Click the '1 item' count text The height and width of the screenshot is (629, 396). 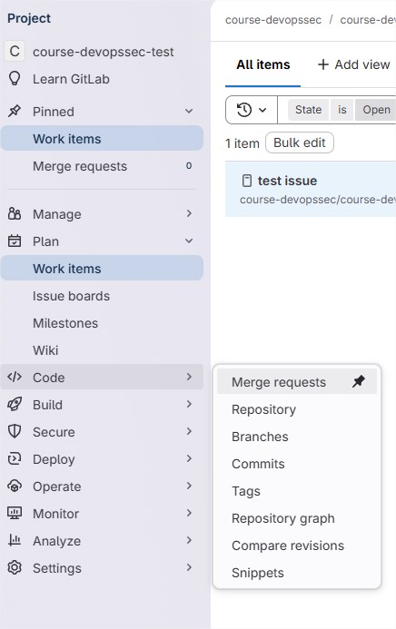pyautogui.click(x=243, y=143)
